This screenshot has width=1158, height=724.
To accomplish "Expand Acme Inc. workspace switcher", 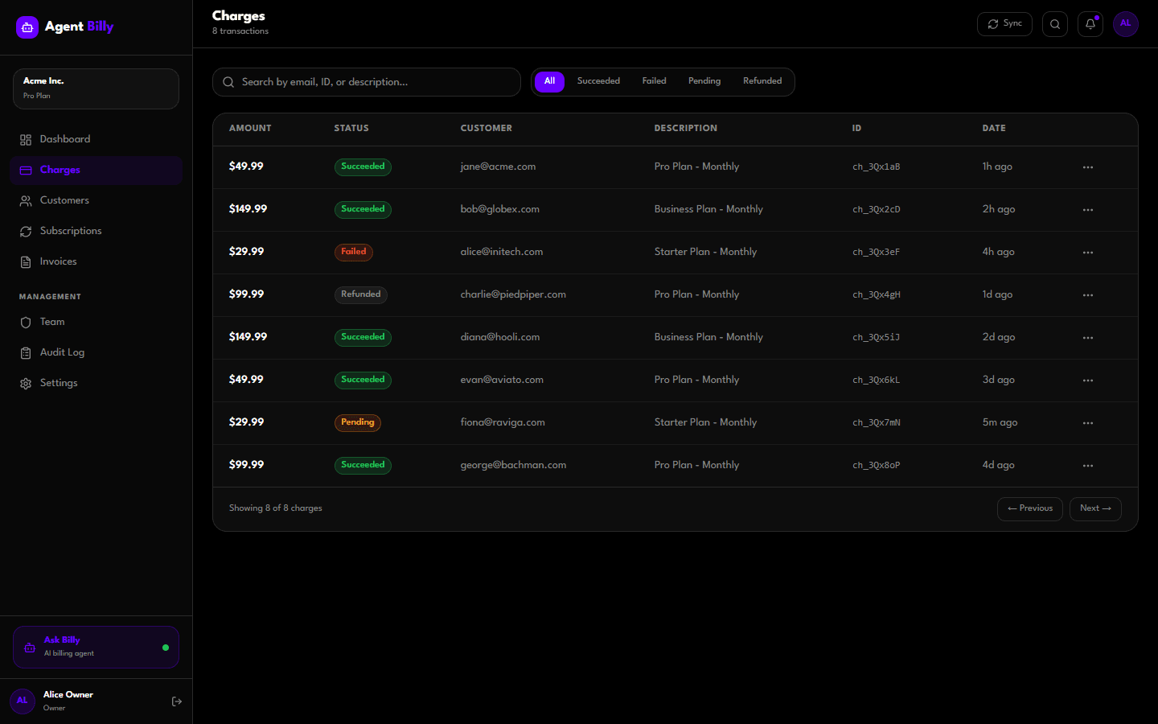I will tap(96, 88).
